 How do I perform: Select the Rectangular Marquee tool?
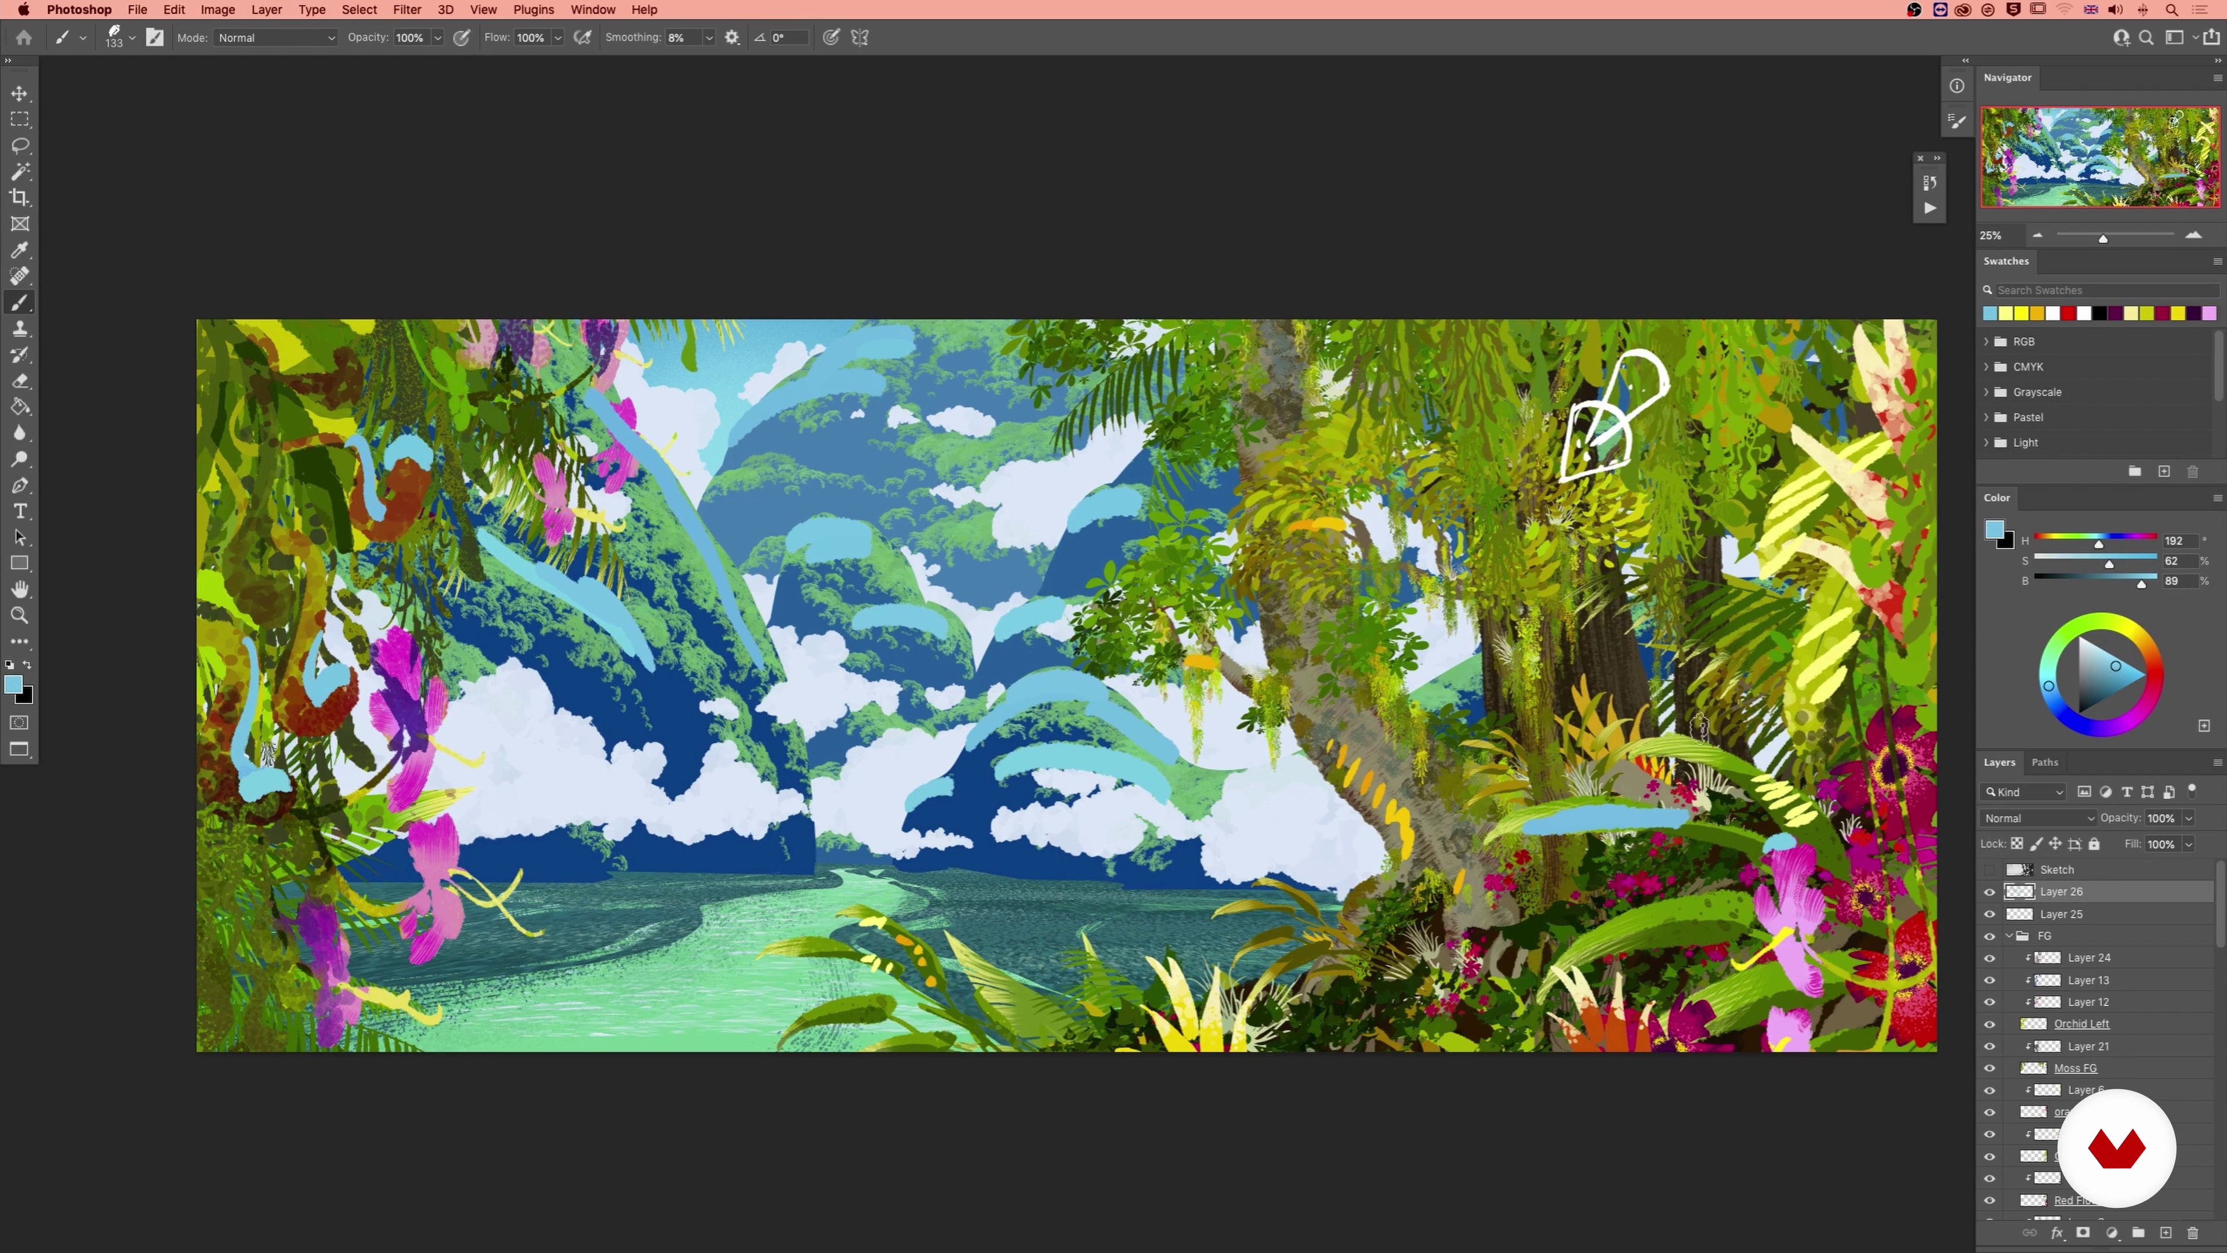point(19,119)
